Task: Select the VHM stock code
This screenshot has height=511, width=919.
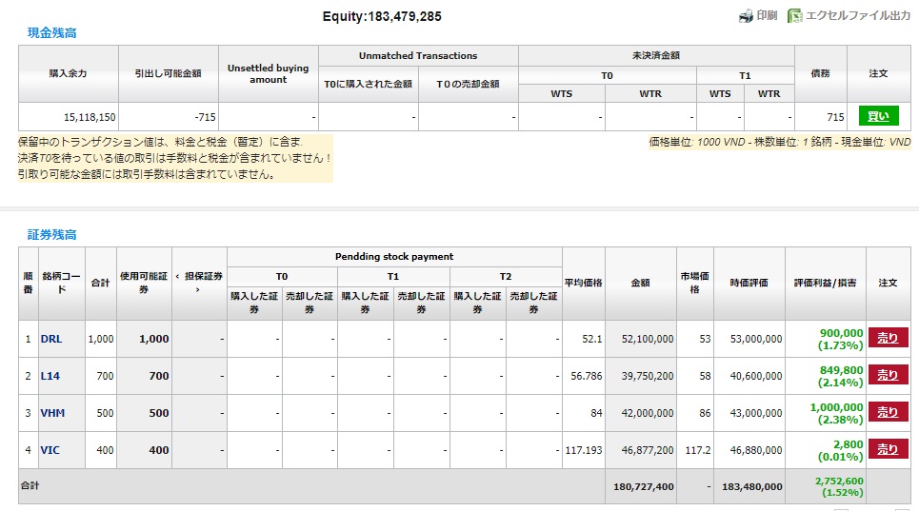Action: pos(51,413)
